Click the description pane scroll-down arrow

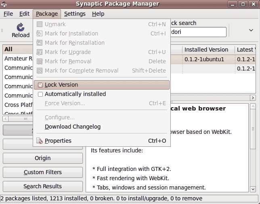[x=253, y=189]
